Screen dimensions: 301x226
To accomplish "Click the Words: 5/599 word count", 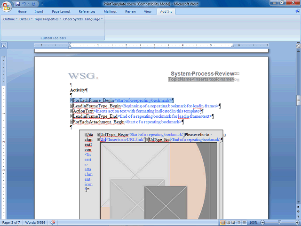I will click(35, 223).
